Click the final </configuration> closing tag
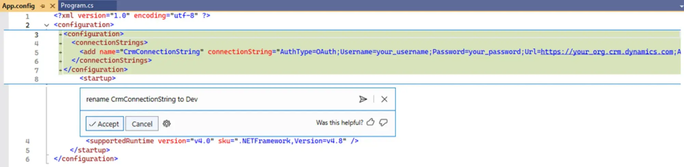Image resolution: width=684 pixels, height=167 pixels. point(86,159)
